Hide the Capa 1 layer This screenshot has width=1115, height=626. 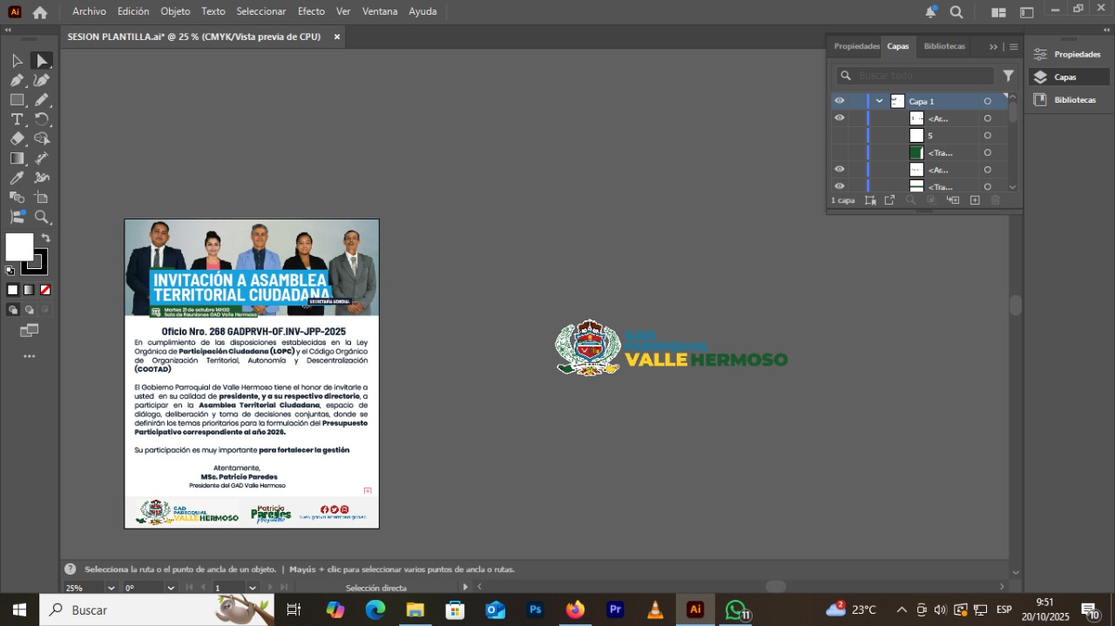[x=840, y=101]
